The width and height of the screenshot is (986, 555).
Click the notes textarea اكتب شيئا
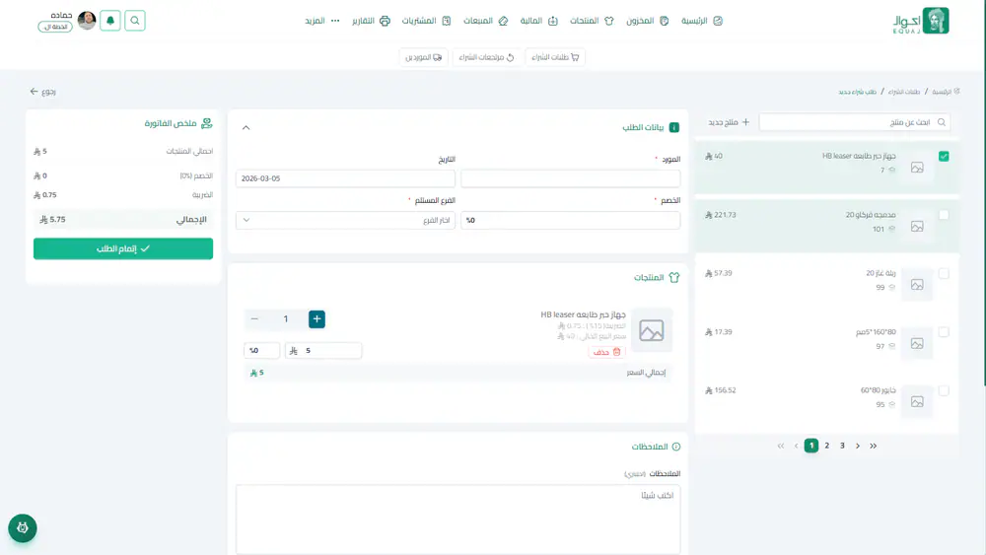(458, 520)
